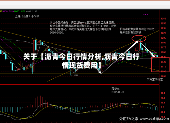This screenshot has height=123, width=170.
Task: Click price axis value 3085
Action: point(163,76)
